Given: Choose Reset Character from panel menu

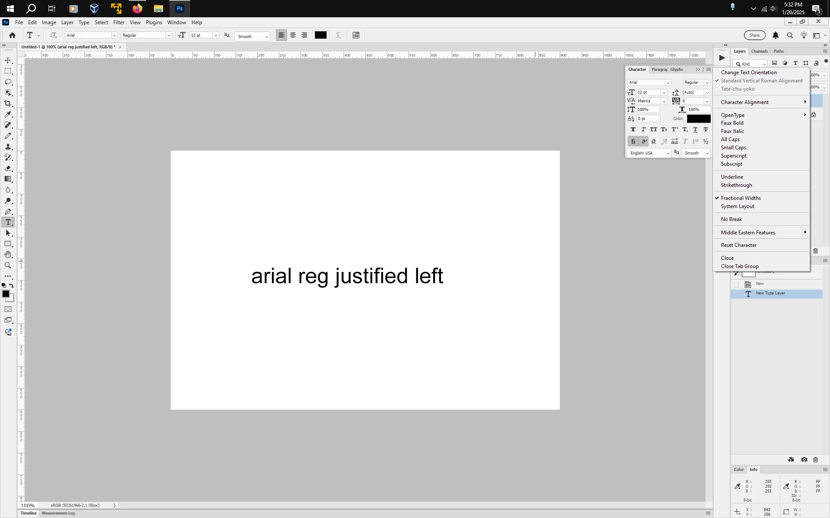Looking at the screenshot, I should 739,245.
